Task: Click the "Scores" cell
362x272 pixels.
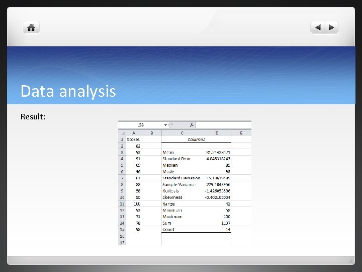Action: [x=133, y=140]
